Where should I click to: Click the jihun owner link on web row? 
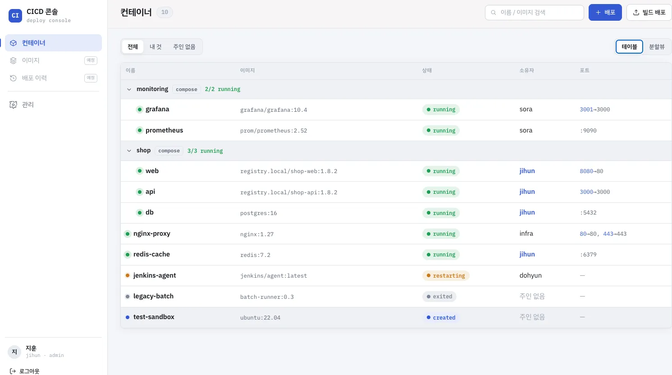pos(527,171)
